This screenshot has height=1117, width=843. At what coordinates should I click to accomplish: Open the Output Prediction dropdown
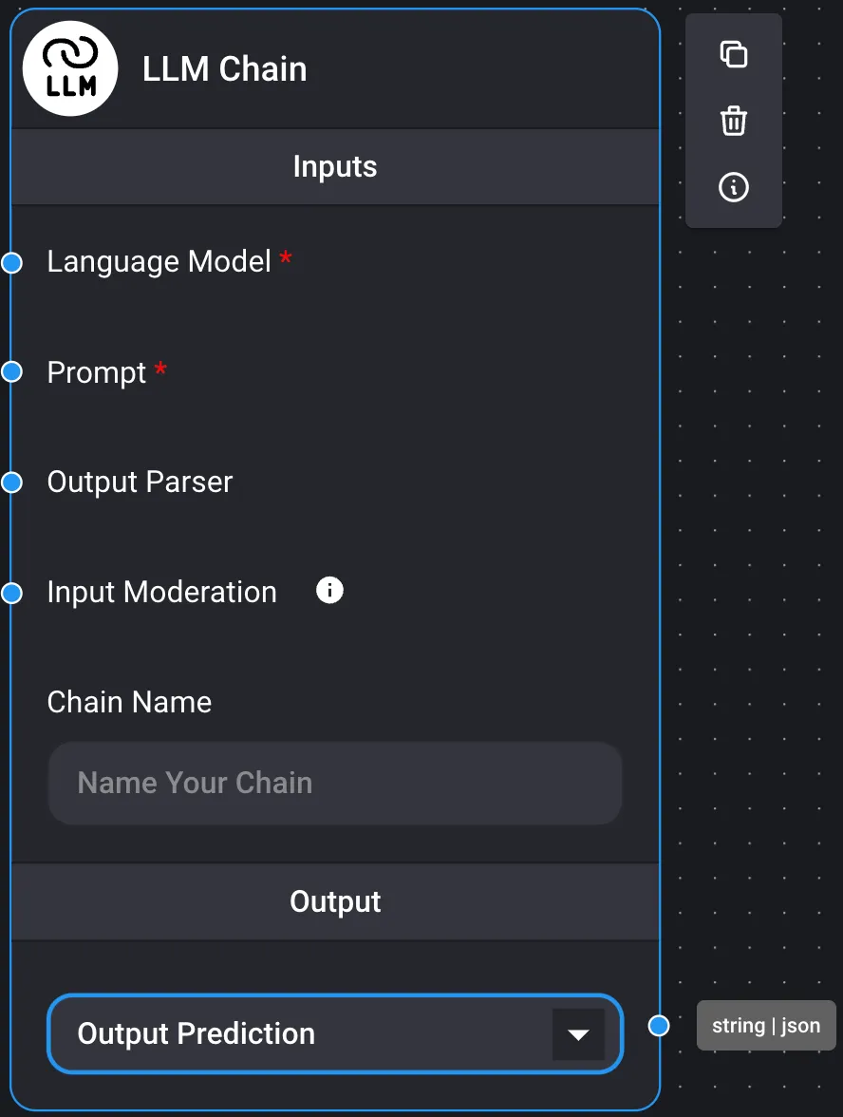pos(313,1033)
